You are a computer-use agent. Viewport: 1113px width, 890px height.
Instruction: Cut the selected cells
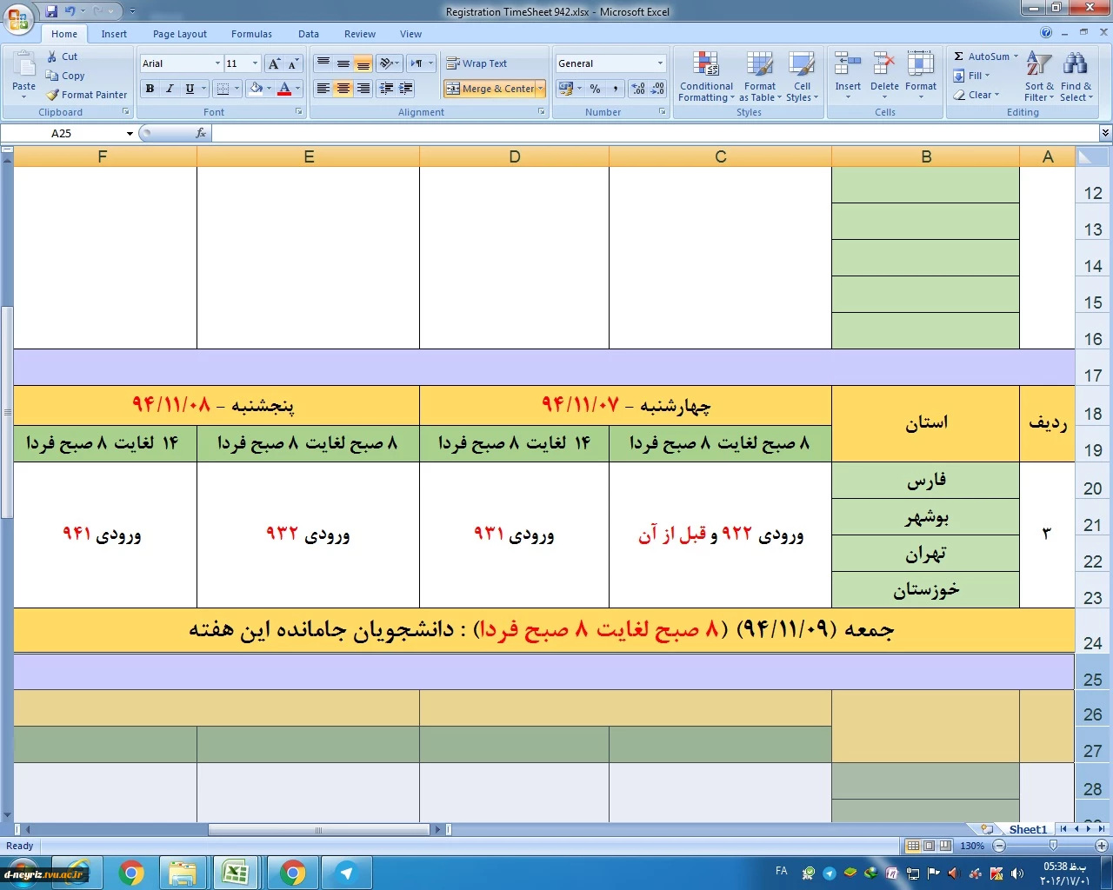click(x=62, y=56)
